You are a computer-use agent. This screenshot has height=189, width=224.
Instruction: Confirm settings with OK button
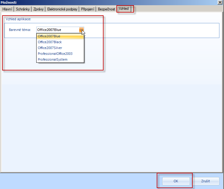tap(176, 181)
